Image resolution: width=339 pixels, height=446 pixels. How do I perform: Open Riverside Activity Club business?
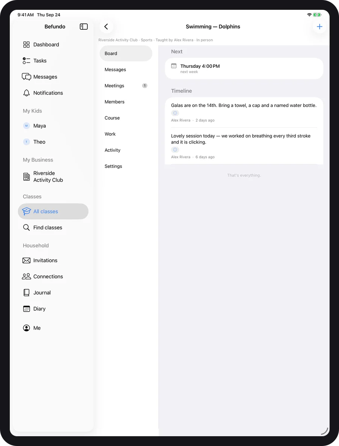coord(53,177)
